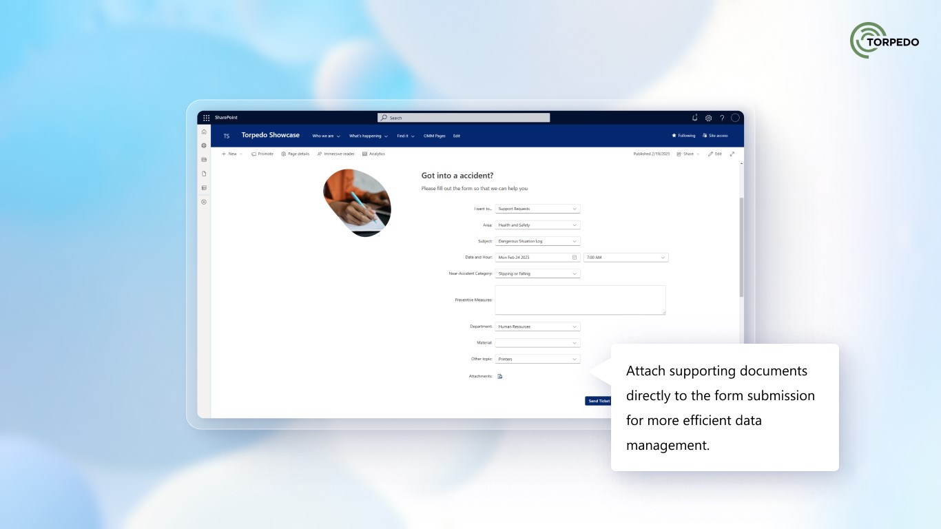Click the Attachments paperclip icon
This screenshot has height=529, width=941.
[x=500, y=376]
